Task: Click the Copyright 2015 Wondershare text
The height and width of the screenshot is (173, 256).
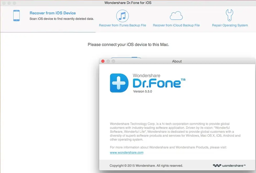Action: click(146, 166)
